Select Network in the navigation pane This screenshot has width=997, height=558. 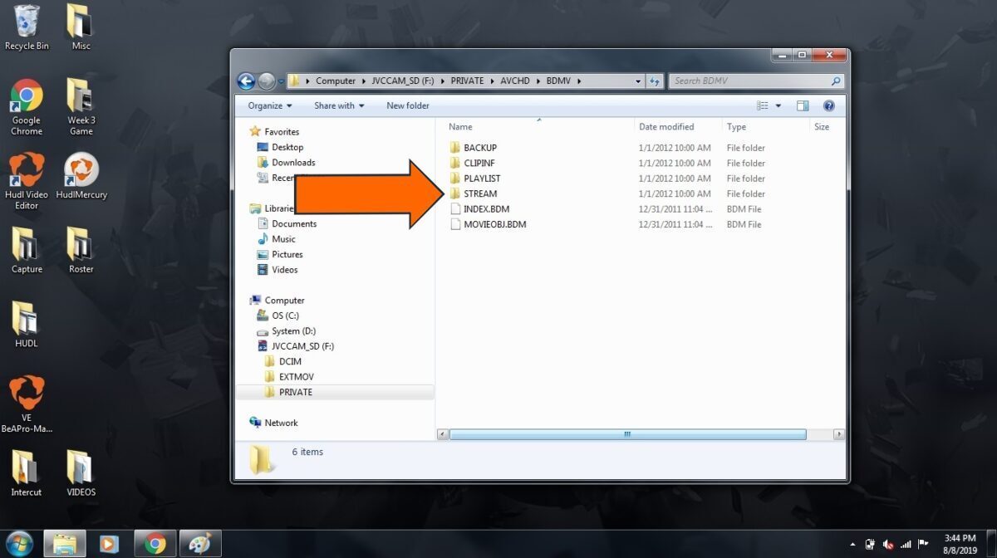point(281,423)
